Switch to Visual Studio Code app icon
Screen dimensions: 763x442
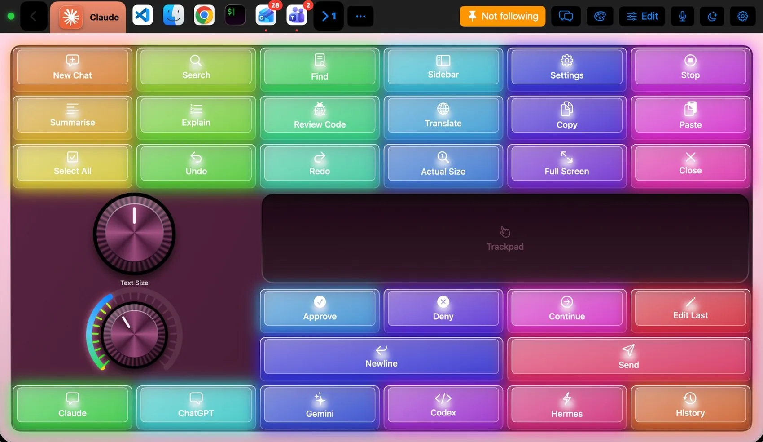pos(143,16)
